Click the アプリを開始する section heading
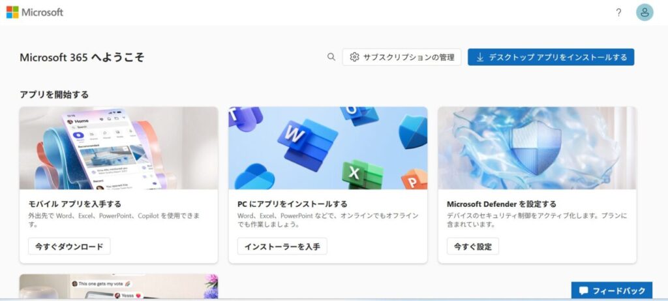The image size is (668, 301). click(54, 95)
